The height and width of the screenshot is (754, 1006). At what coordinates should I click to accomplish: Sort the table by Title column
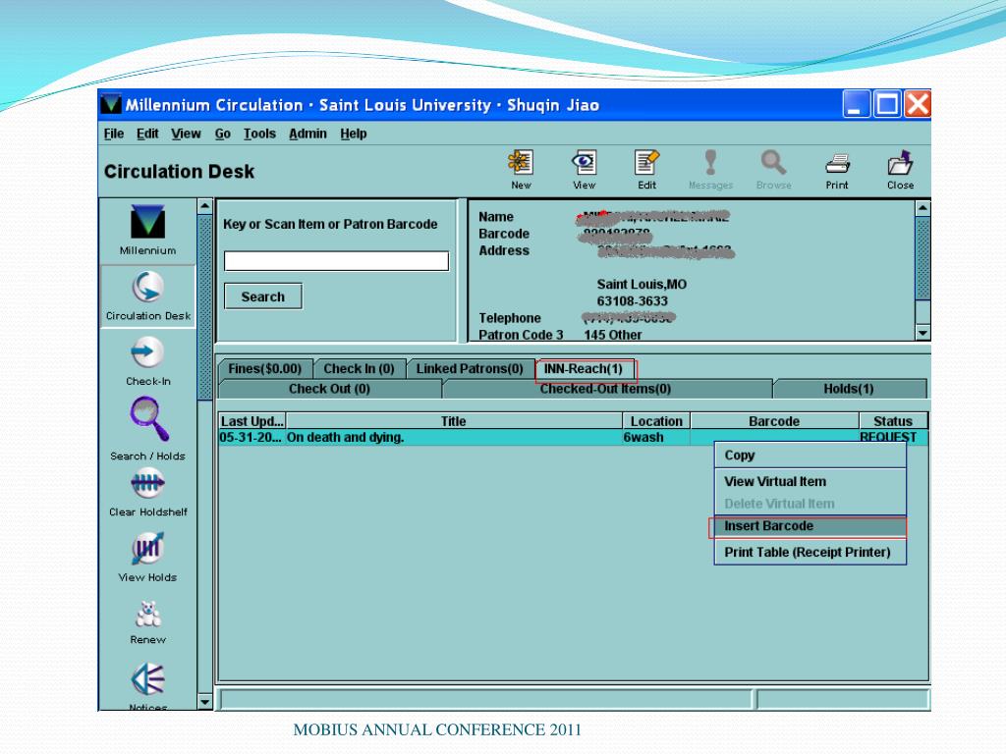pos(454,421)
